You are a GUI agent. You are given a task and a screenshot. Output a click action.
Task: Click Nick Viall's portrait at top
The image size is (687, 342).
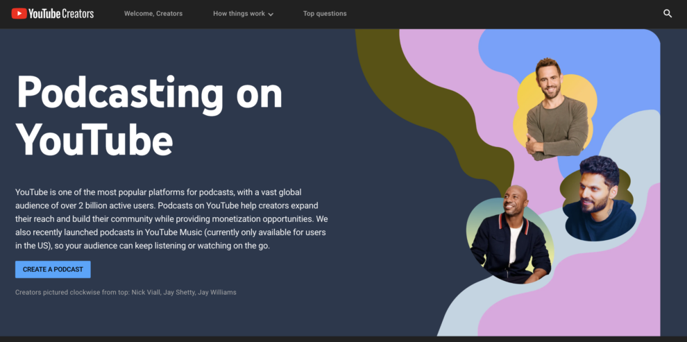(557, 109)
